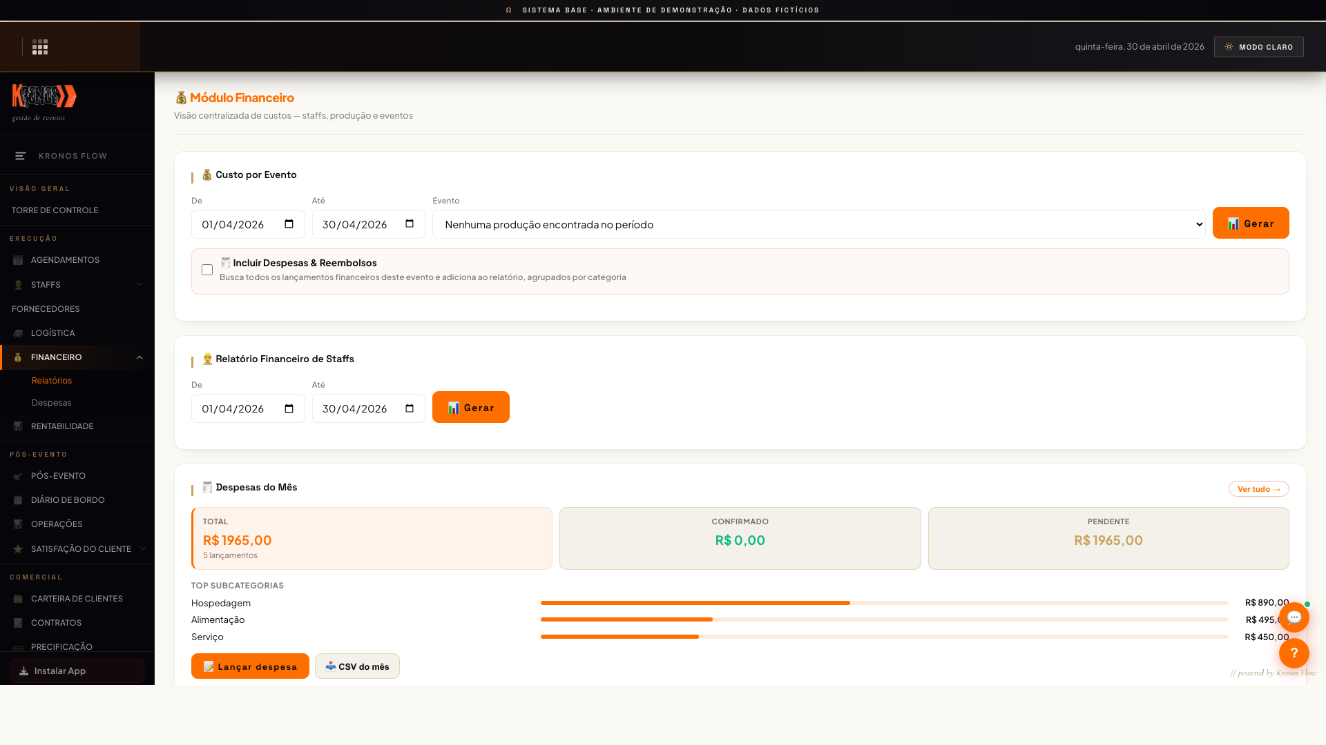This screenshot has height=745, width=1326.
Task: Click the Total R$ 1965,00 card
Action: (x=372, y=539)
